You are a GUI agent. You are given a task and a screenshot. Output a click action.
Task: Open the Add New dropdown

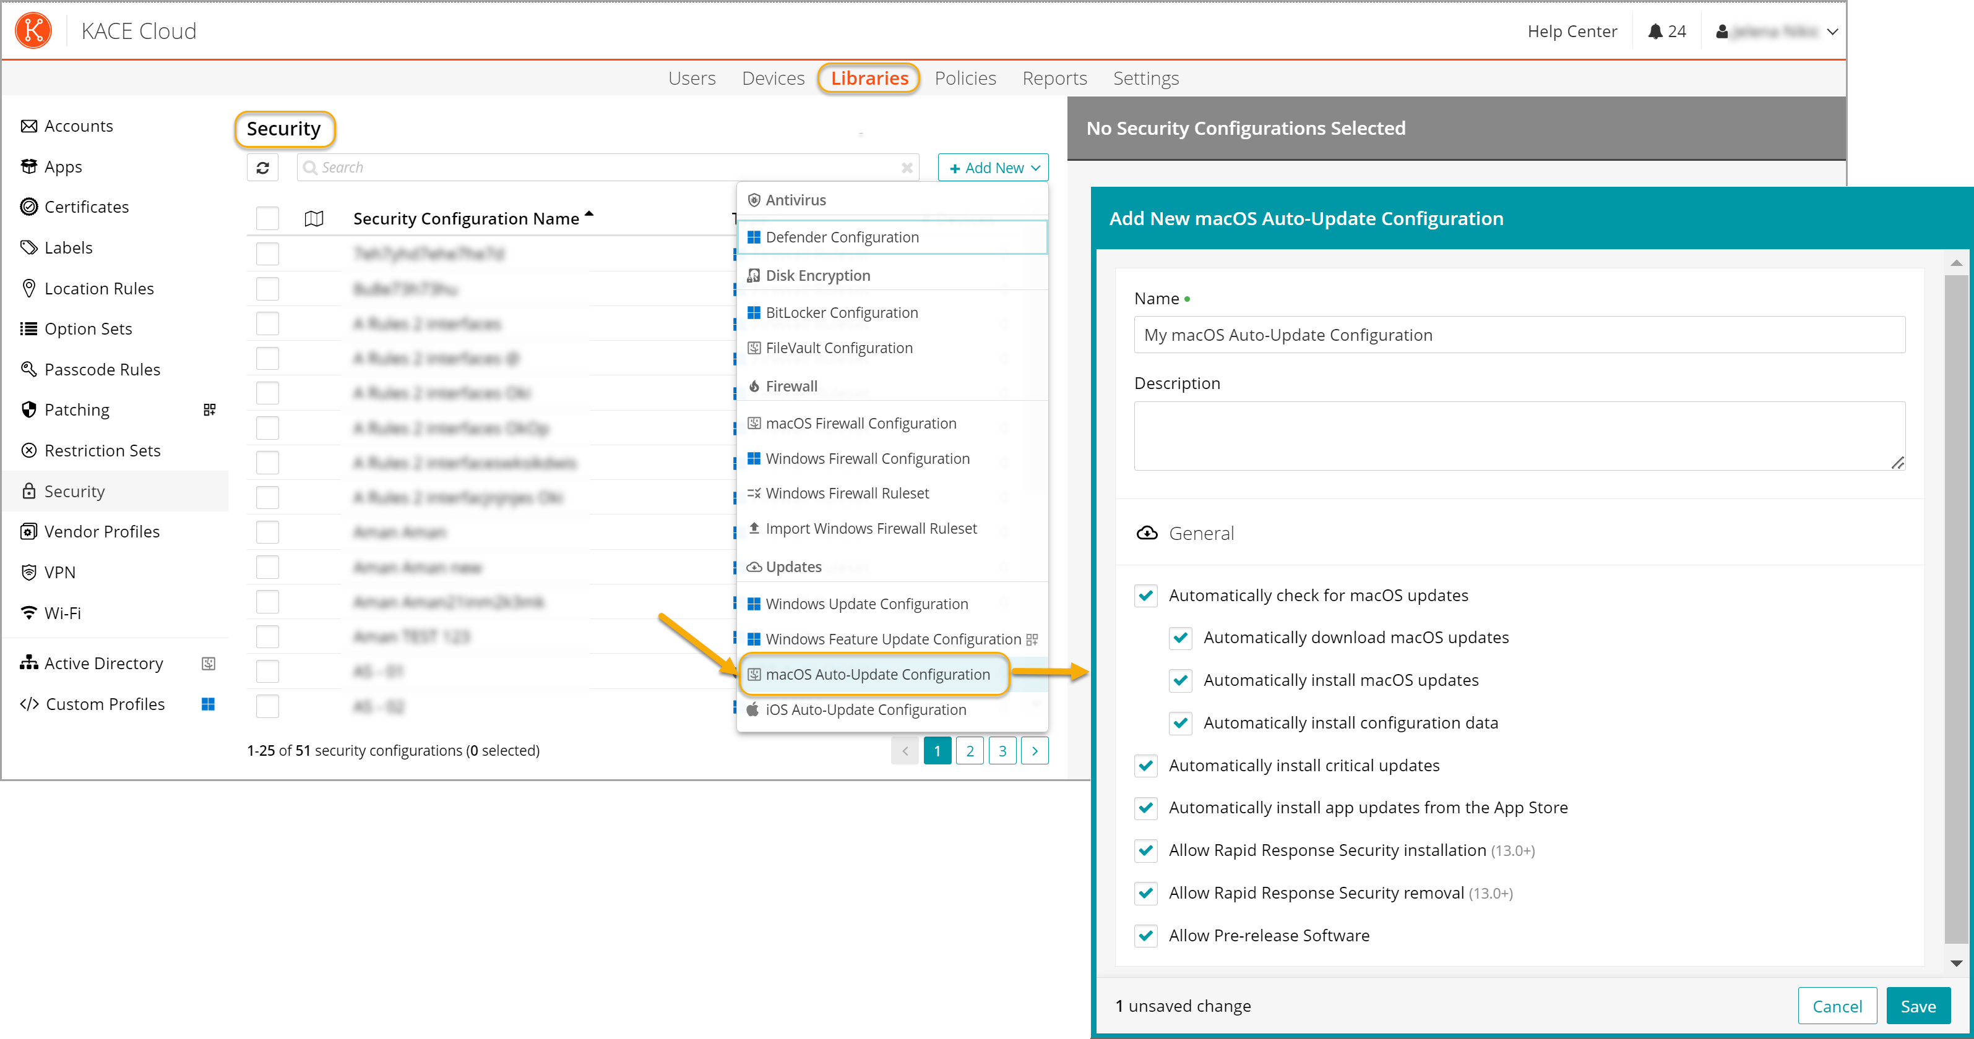coord(993,168)
